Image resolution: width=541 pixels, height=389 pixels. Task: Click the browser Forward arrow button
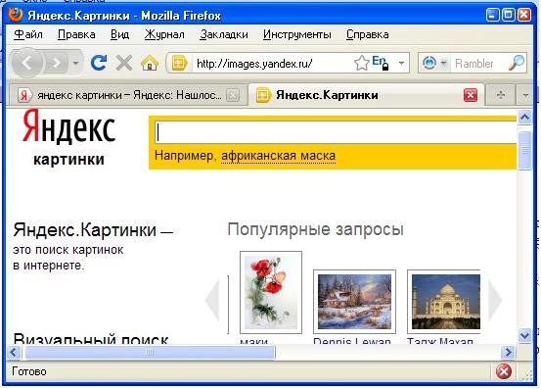(56, 64)
